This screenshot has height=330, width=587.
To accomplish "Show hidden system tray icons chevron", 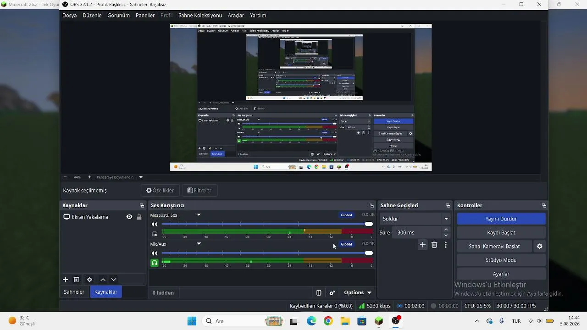I will 477,321.
